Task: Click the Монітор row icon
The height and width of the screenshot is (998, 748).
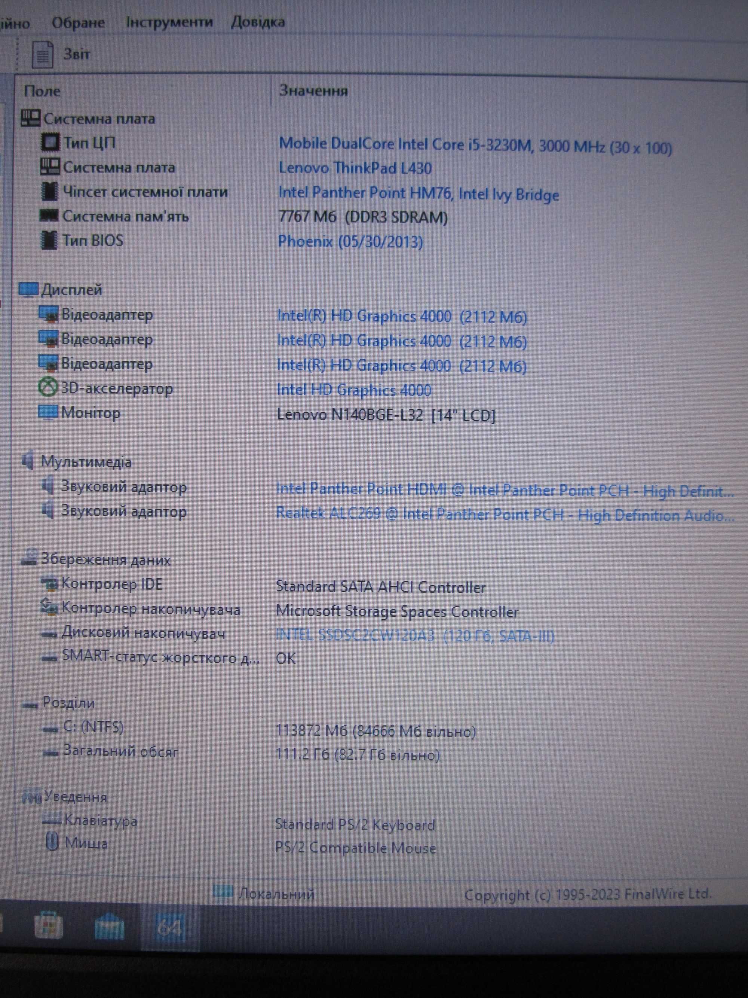Action: 48,412
